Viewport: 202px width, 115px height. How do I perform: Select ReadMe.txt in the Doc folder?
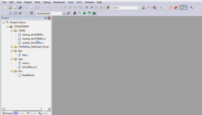coord(28,75)
